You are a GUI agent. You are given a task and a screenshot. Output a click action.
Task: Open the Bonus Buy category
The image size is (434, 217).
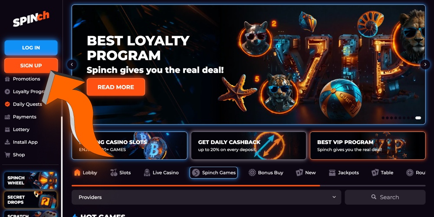coord(266,173)
